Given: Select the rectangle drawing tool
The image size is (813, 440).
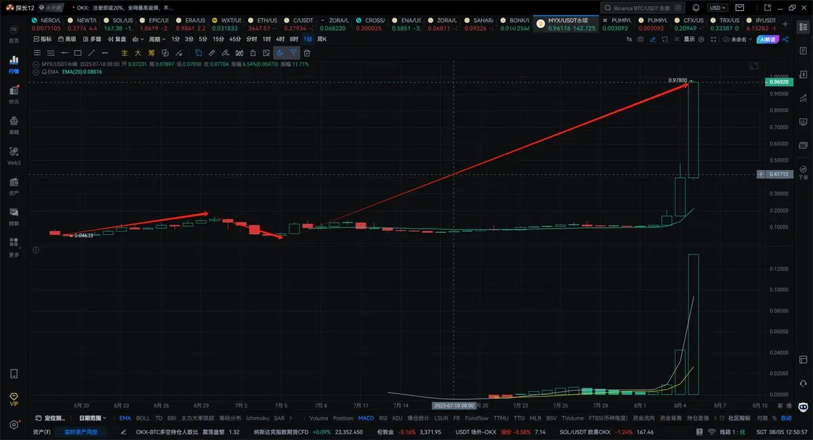Looking at the screenshot, I should [x=78, y=53].
